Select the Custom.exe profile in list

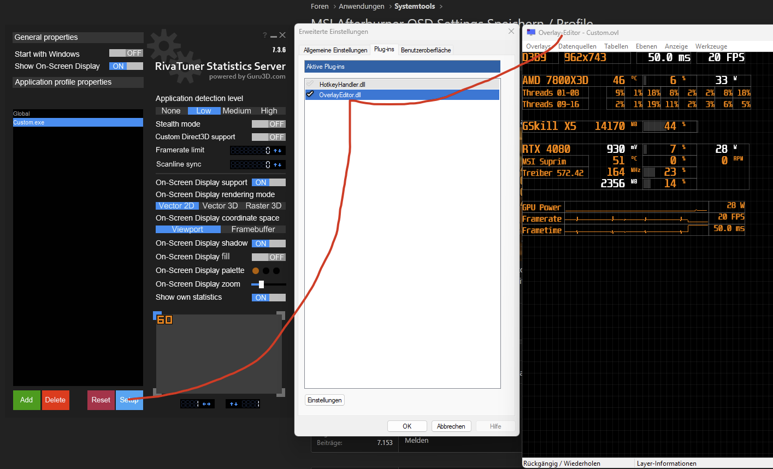point(78,122)
